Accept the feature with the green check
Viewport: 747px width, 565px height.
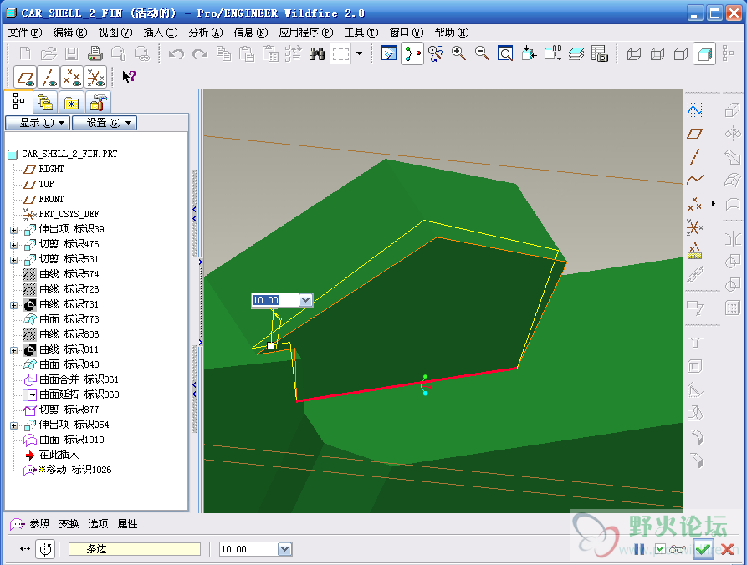click(704, 549)
